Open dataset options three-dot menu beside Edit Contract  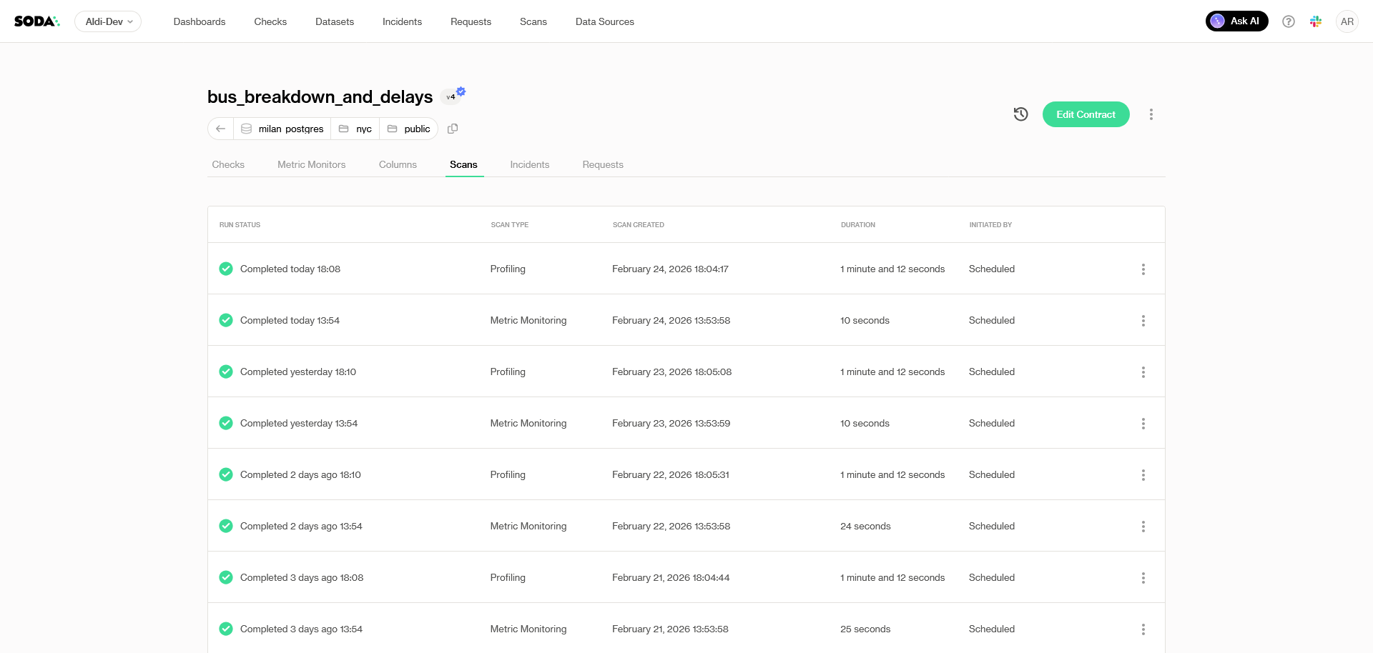(1151, 114)
